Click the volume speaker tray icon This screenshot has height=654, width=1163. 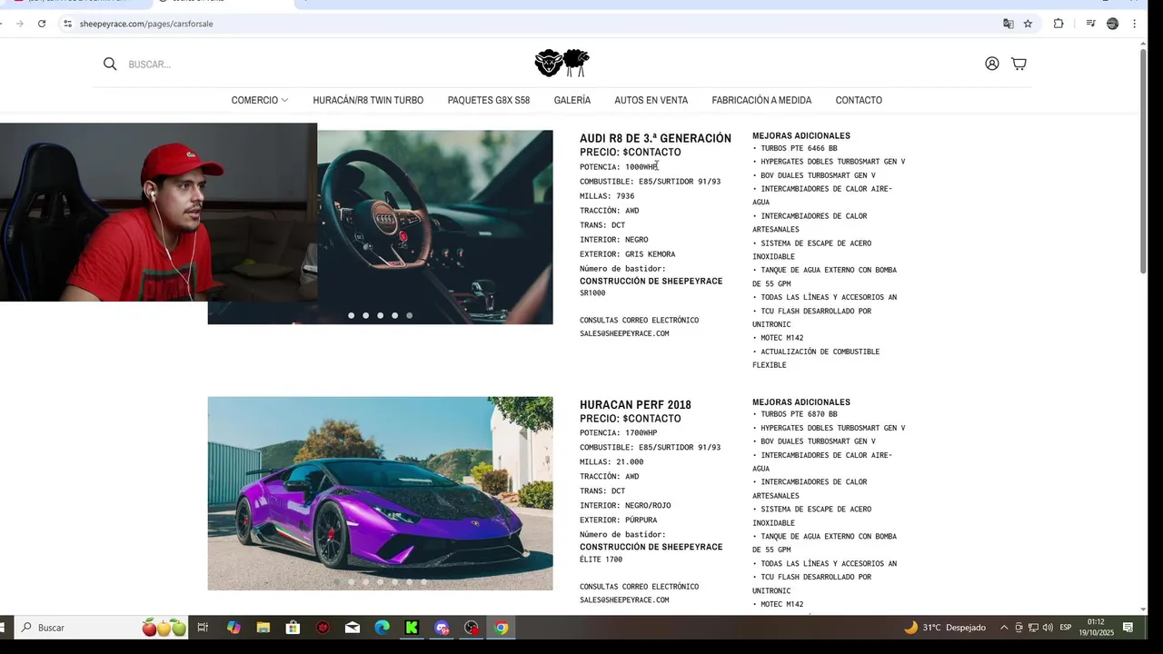pyautogui.click(x=1048, y=628)
